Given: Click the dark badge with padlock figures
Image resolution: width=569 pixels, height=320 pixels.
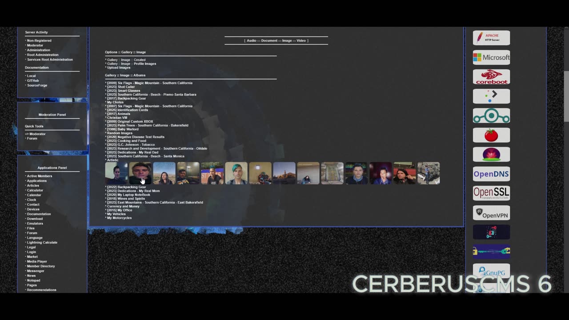Looking at the screenshot, I should [491, 232].
